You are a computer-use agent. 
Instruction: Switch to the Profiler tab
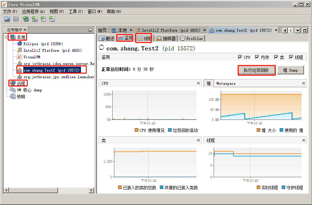[191, 39]
